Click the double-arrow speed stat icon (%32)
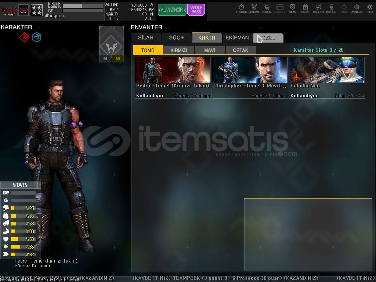 6,254
